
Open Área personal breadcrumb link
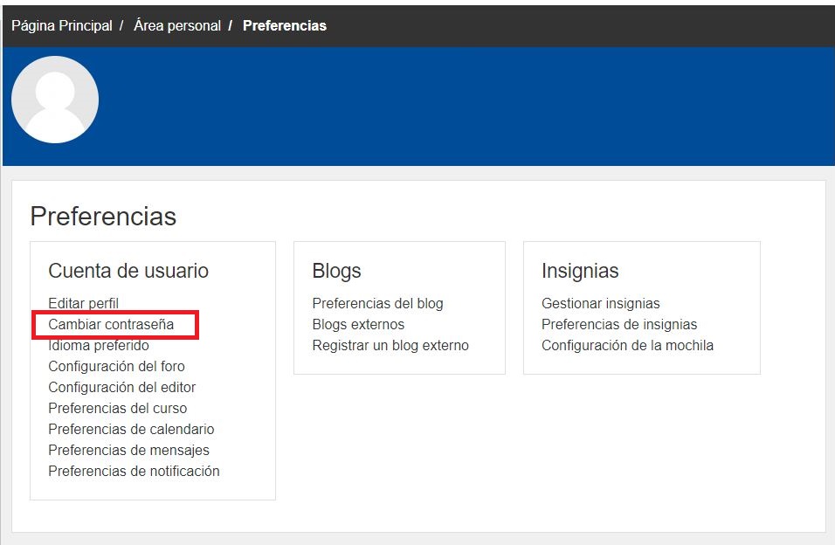click(177, 25)
